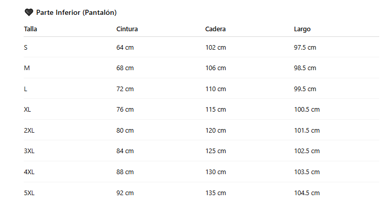
Task: Click the Parte Inferior (Pantalón) heading
Action: click(76, 12)
